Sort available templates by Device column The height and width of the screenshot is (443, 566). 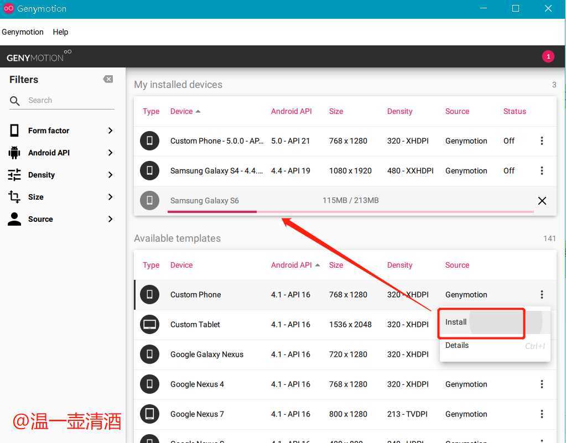coord(181,265)
